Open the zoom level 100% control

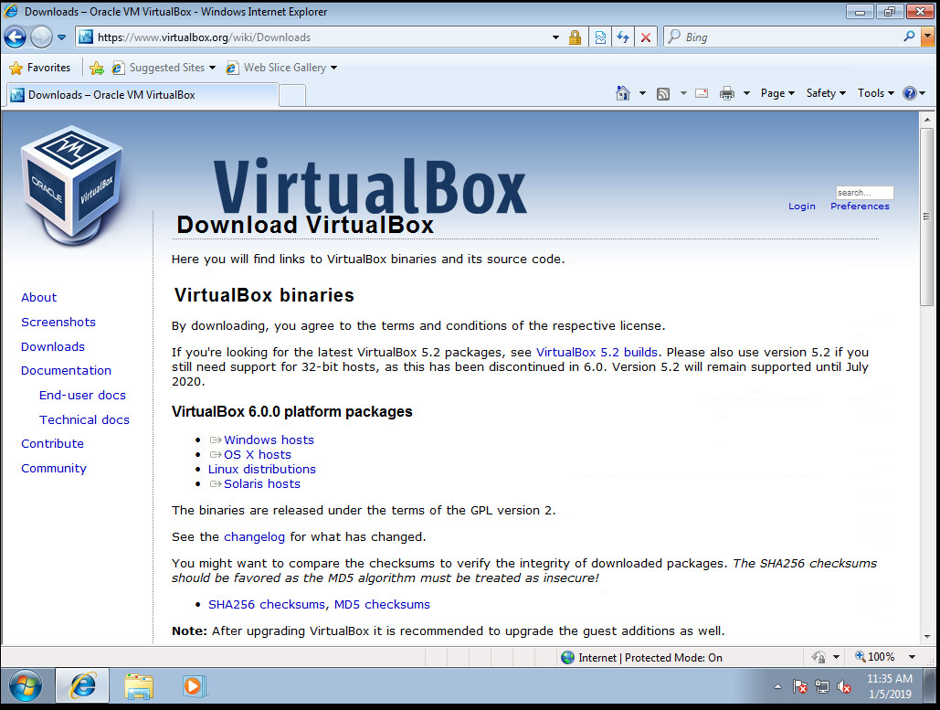874,657
